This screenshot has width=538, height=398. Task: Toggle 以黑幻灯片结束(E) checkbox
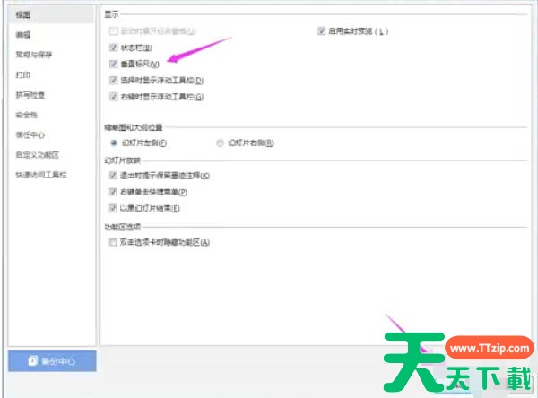point(113,208)
